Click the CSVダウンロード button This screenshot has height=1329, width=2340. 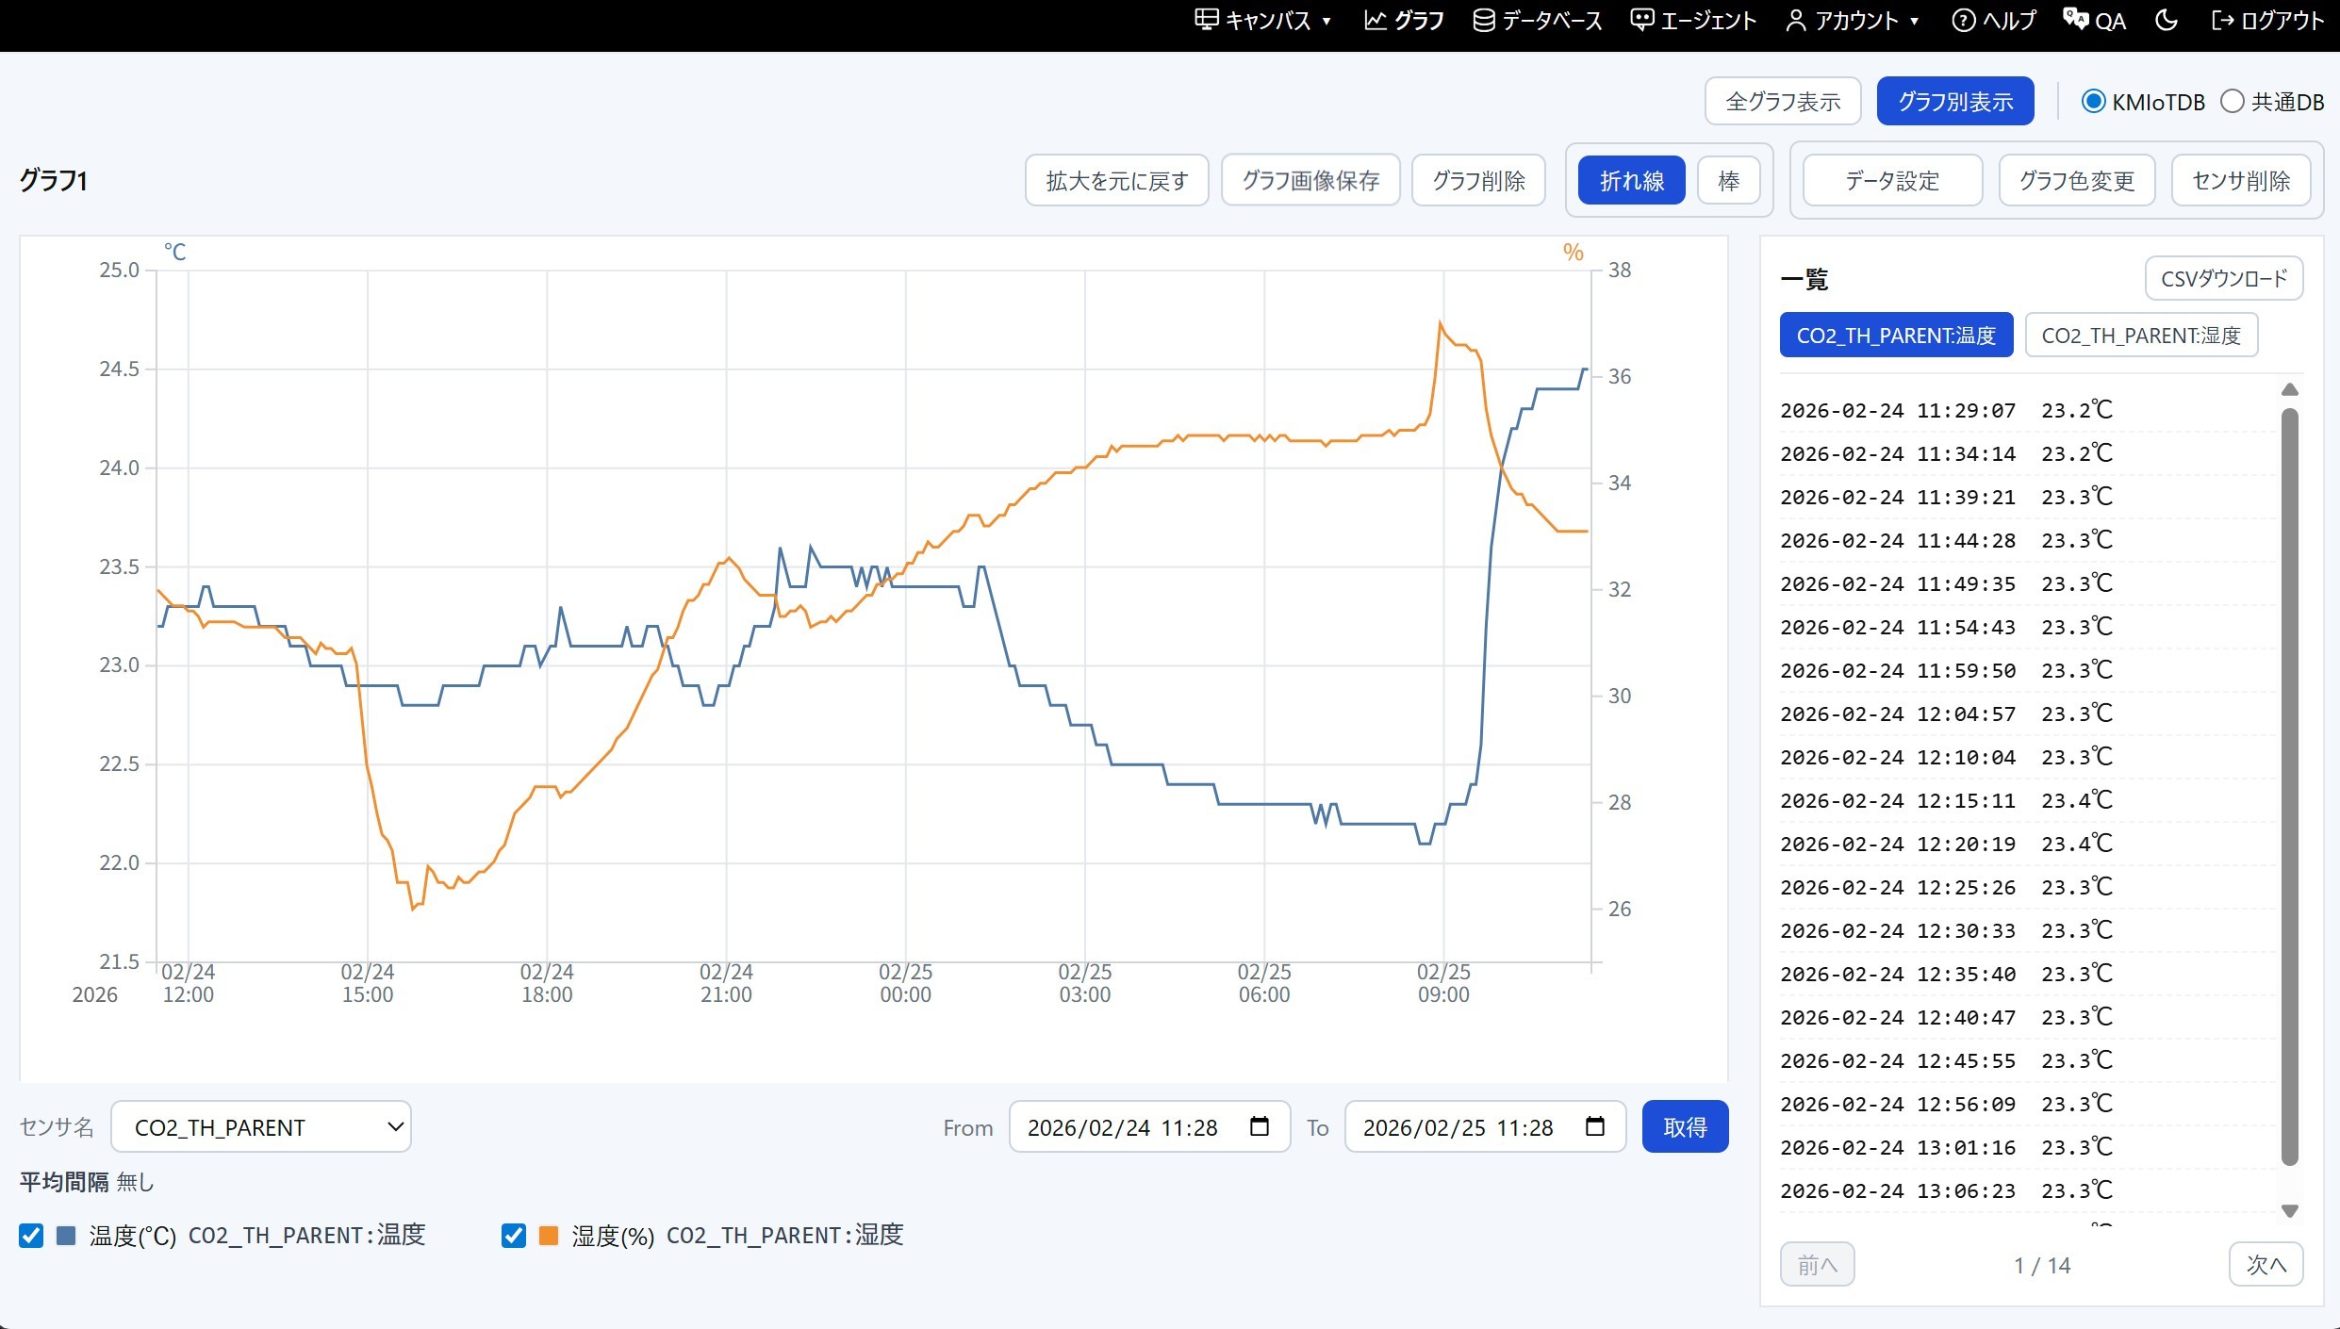[2223, 279]
